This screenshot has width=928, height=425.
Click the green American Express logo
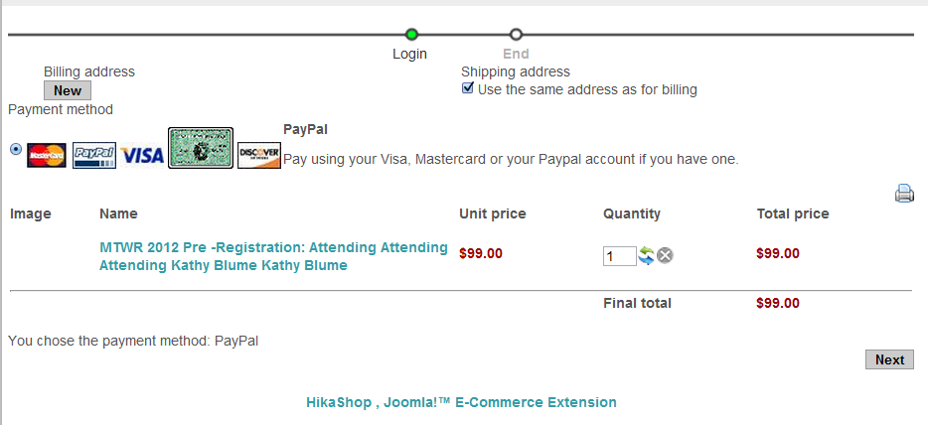(201, 148)
